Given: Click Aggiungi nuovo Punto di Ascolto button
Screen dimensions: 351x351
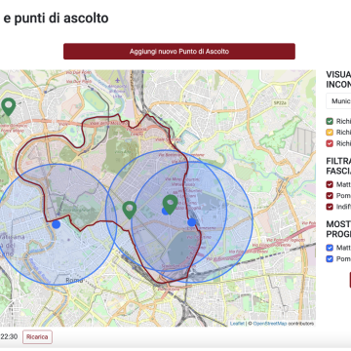Looking at the screenshot, I should point(179,52).
